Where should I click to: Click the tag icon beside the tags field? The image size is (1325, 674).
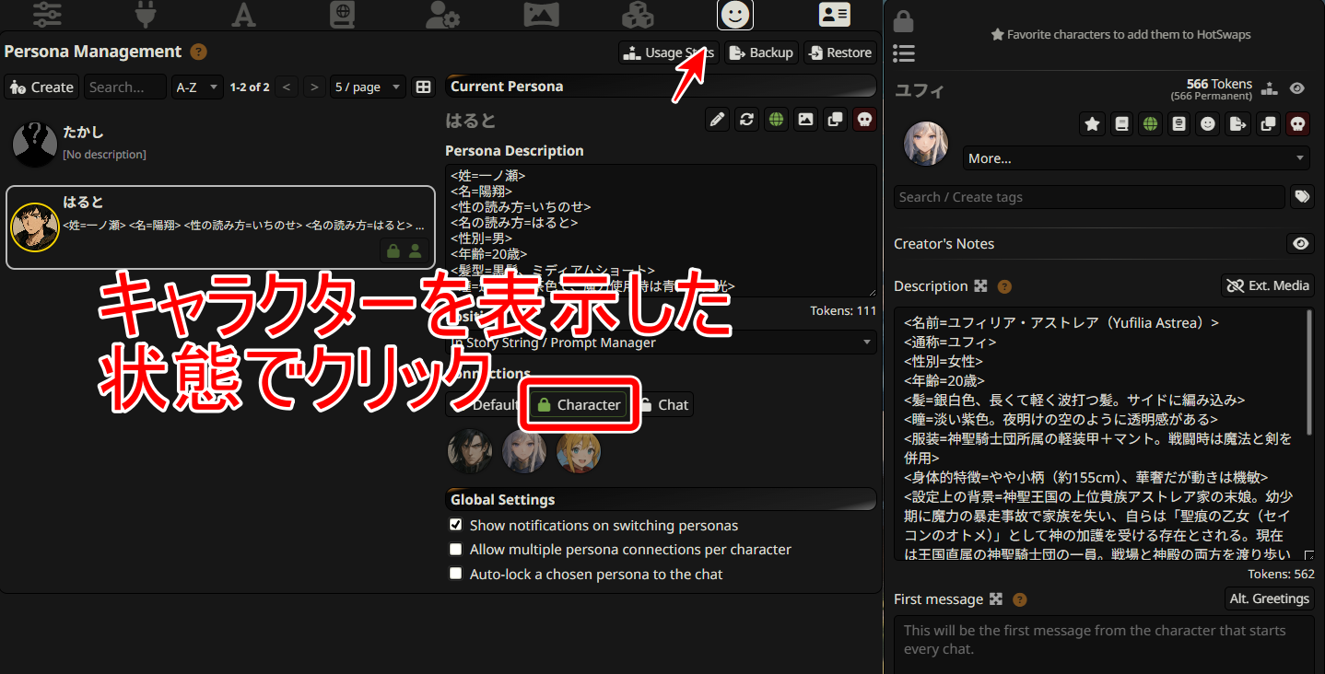pos(1302,197)
